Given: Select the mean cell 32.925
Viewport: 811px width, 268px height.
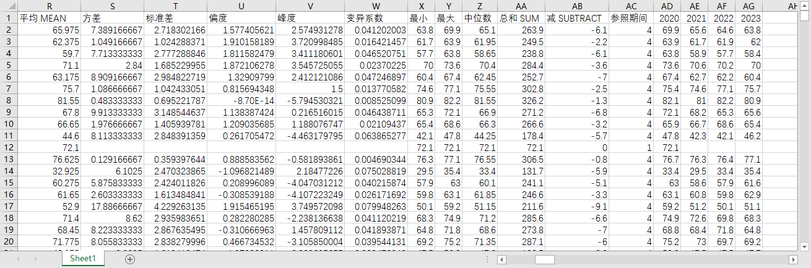Looking at the screenshot, I should (49, 171).
